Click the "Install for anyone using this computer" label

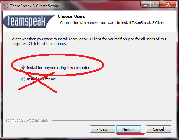[58, 68]
